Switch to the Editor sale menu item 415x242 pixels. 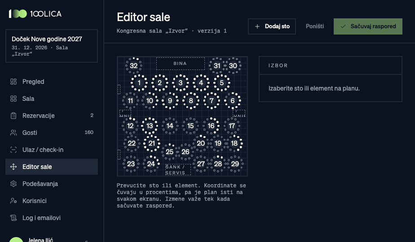[x=52, y=167]
